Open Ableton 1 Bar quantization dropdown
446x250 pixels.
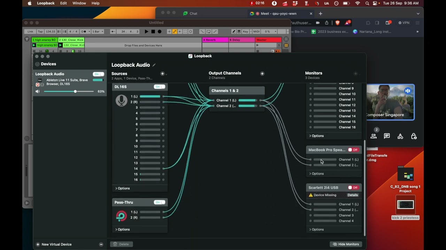(x=98, y=32)
